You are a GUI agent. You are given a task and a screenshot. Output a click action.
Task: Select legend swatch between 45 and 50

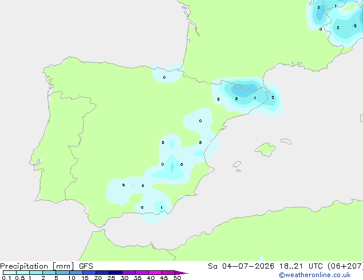[168, 273]
